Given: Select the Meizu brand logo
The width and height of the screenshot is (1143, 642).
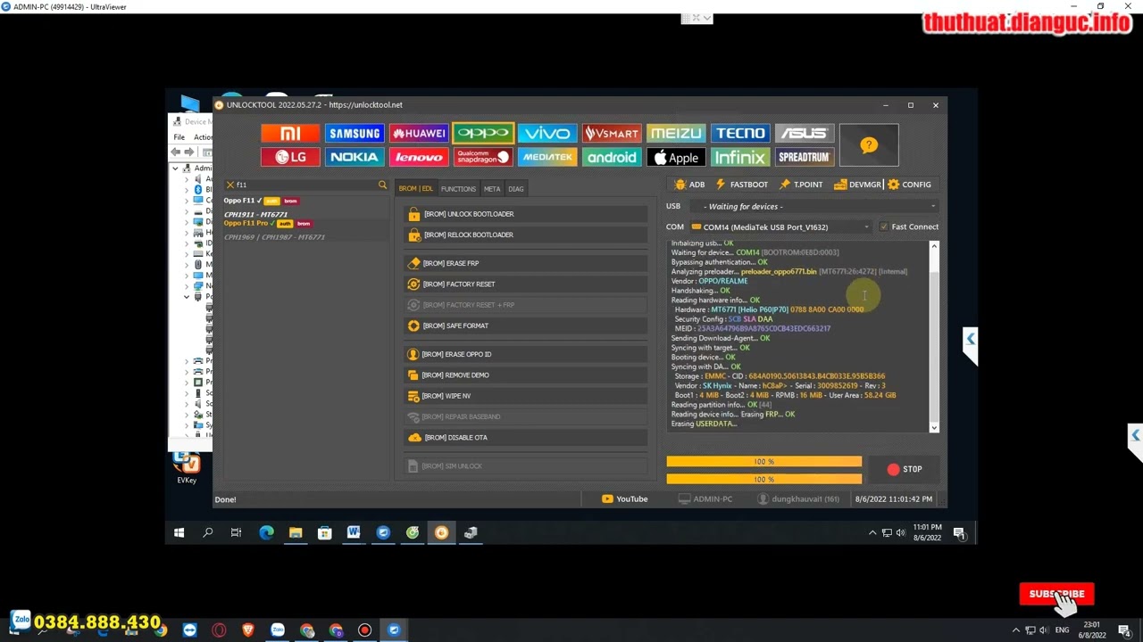Looking at the screenshot, I should click(x=676, y=134).
